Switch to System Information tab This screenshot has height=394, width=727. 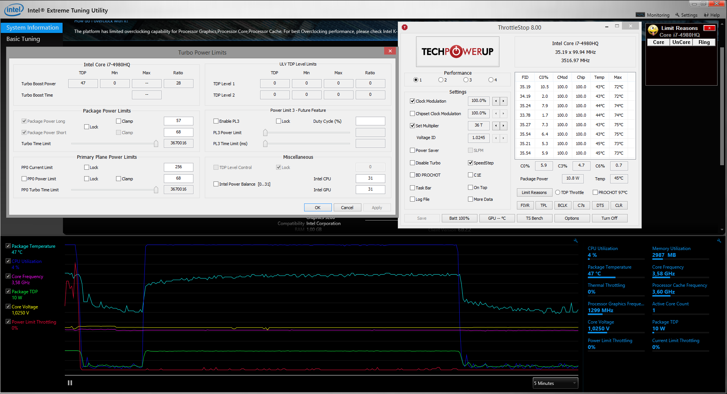pos(32,28)
